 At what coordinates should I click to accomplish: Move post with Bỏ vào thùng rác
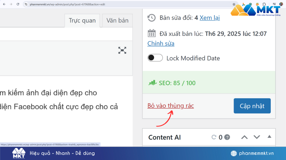[x=171, y=106]
